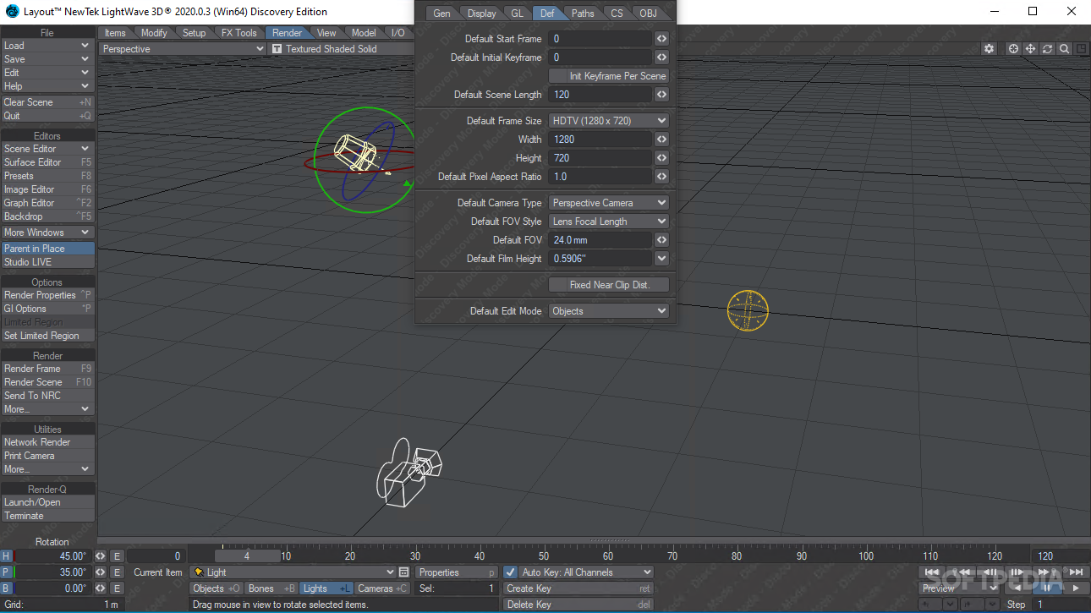Open Current Item Light dropdown
1091x613 pixels.
[293, 572]
